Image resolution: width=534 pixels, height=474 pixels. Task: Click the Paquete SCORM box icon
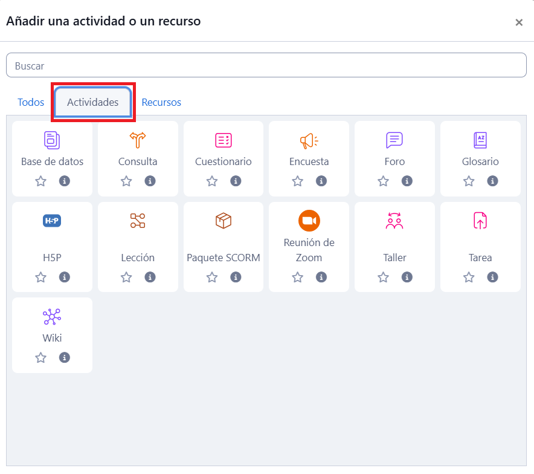224,221
